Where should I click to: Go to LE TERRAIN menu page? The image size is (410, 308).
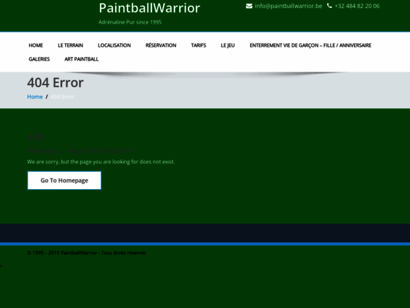tap(70, 46)
